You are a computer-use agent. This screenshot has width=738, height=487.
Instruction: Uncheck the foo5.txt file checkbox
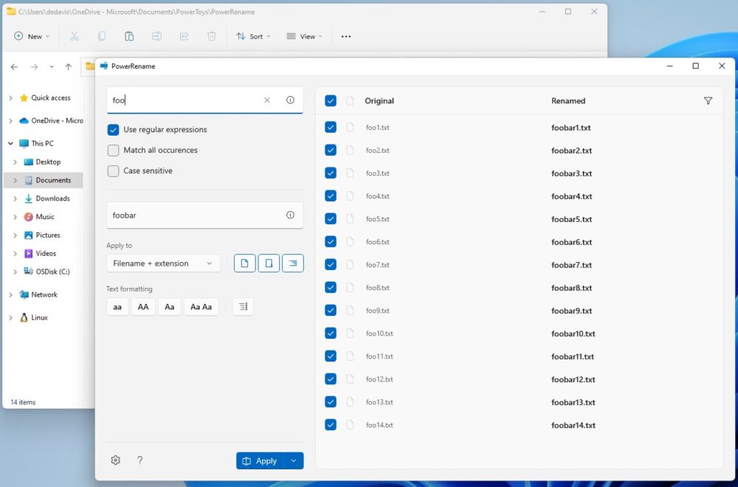tap(331, 219)
